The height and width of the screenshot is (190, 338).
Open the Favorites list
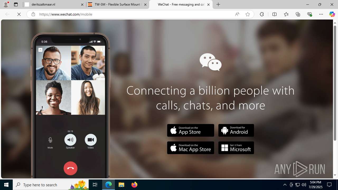[x=286, y=14]
